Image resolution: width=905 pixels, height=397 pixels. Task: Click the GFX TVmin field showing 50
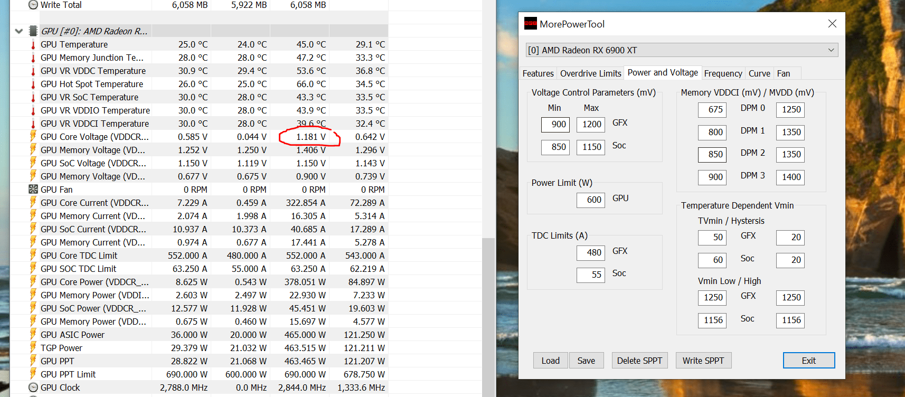coord(712,237)
